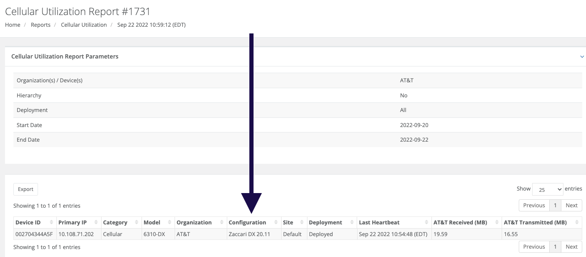
Task: Sort by Category column arrows
Action: pyautogui.click(x=136, y=222)
